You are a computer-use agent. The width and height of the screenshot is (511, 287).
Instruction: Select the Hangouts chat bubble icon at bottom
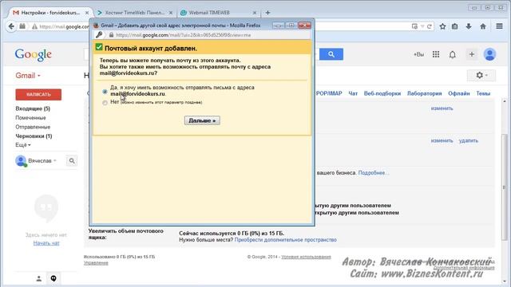click(x=53, y=278)
